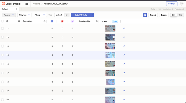The height and width of the screenshot is (103, 186).
Task: Show task source code for row 13
Action: 124,37
